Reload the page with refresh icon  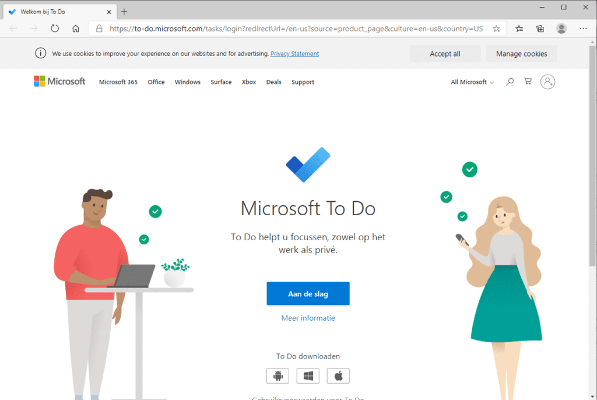(55, 29)
